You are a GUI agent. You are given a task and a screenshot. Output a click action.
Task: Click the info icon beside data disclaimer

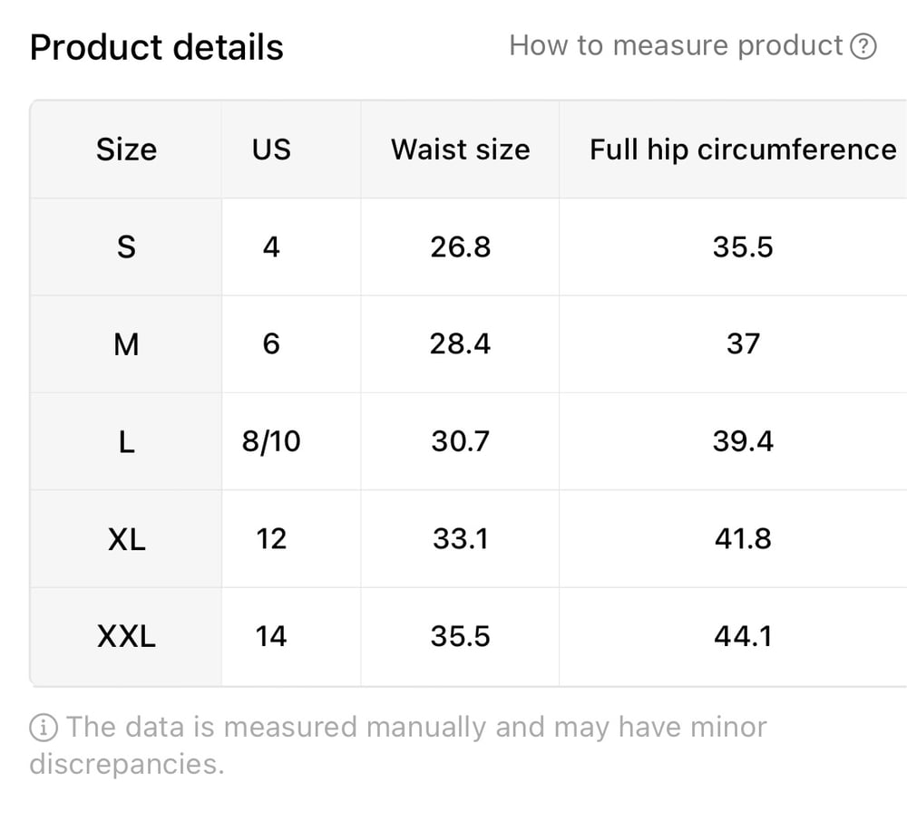click(x=44, y=728)
